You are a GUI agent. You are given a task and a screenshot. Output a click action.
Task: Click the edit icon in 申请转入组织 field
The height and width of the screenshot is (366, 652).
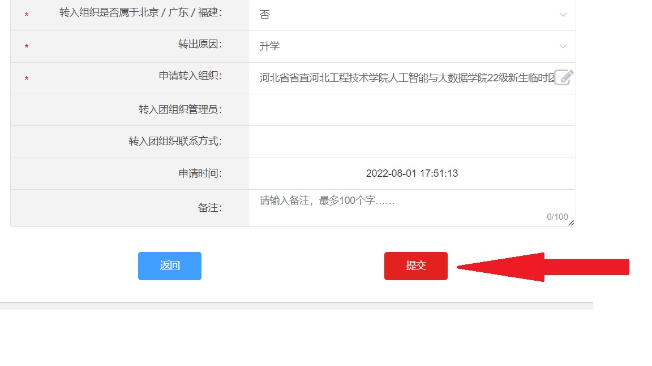563,77
